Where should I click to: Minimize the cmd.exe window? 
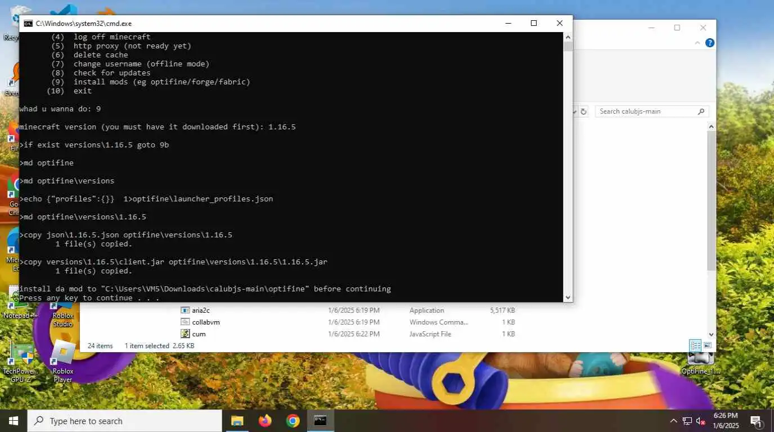point(508,23)
